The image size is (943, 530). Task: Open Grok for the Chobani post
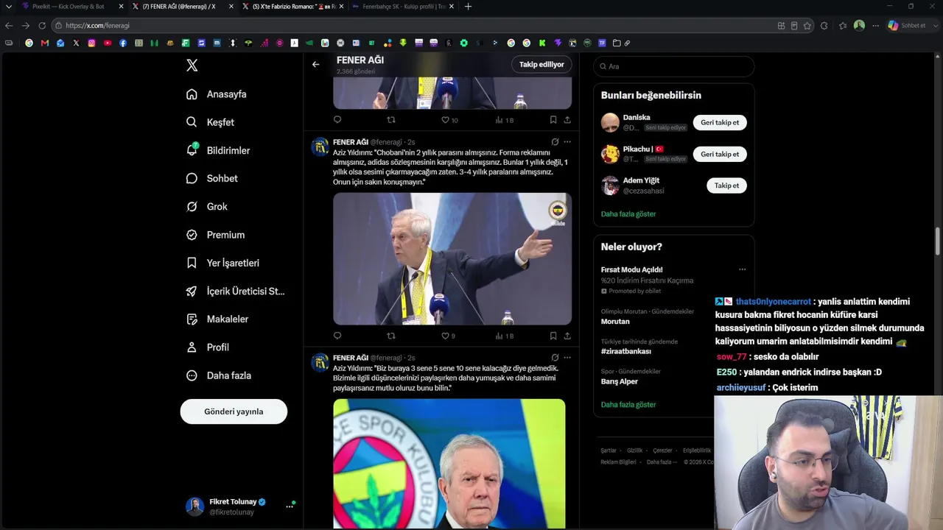555,142
